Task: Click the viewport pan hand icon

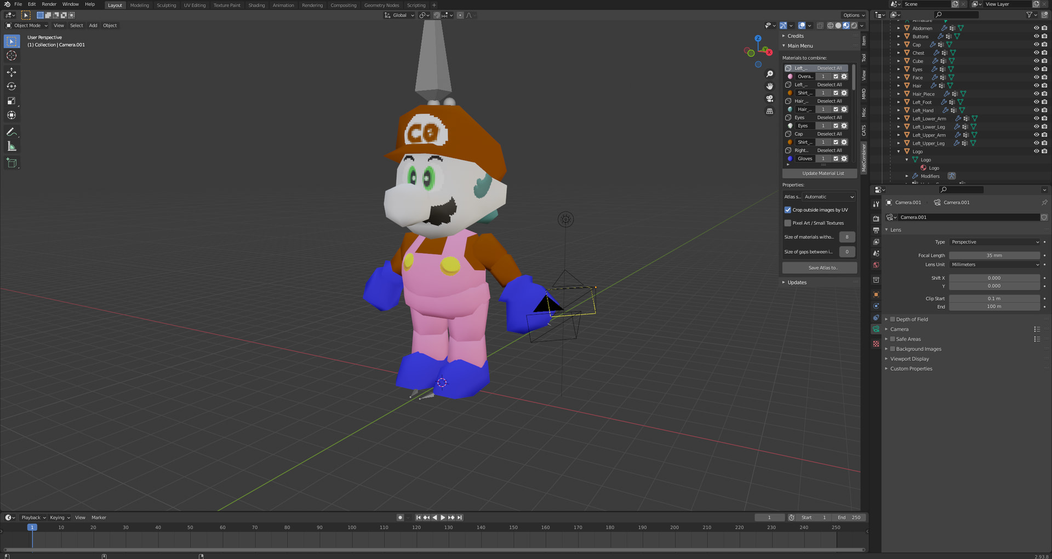Action: tap(770, 87)
